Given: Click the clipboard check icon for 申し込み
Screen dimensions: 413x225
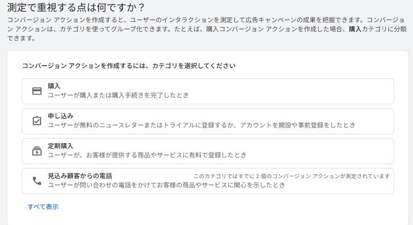Looking at the screenshot, I should [37, 121].
